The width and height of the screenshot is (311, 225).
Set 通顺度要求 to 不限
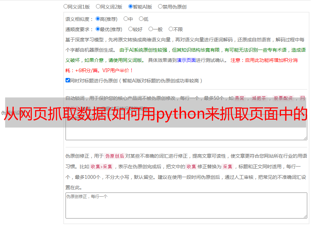[x=171, y=29]
